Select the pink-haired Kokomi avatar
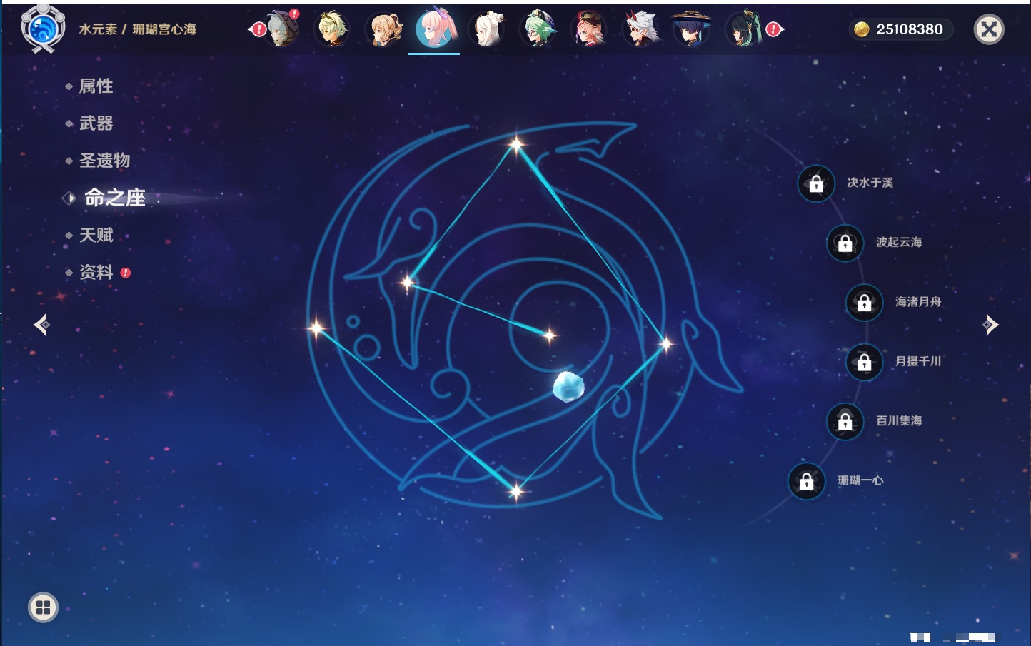This screenshot has width=1031, height=646. (435, 29)
